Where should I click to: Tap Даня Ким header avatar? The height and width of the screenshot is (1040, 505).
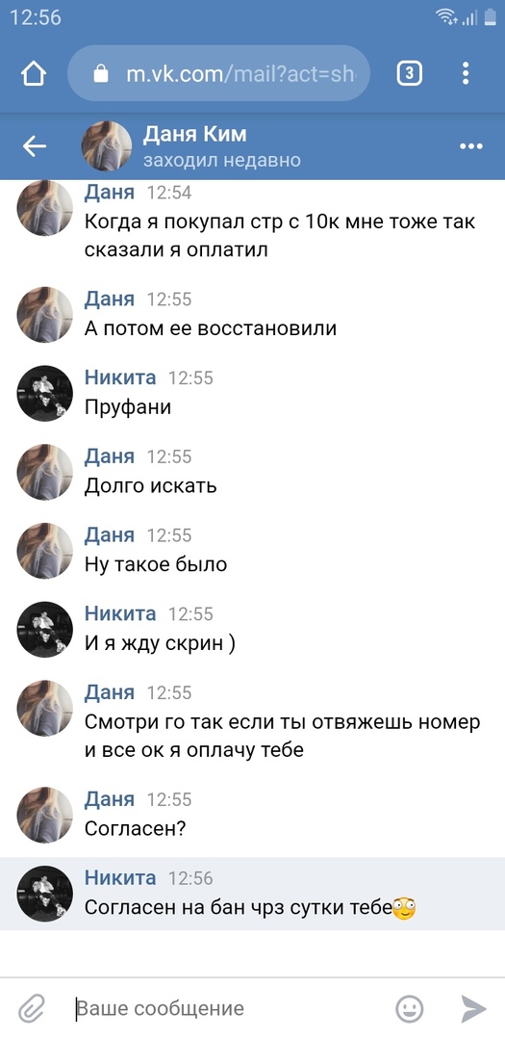tap(106, 146)
